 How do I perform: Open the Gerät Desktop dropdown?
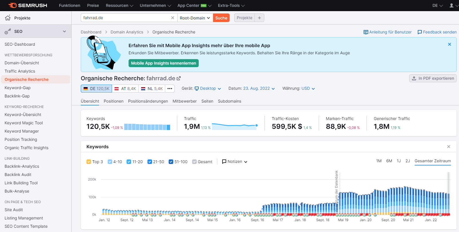tap(208, 89)
